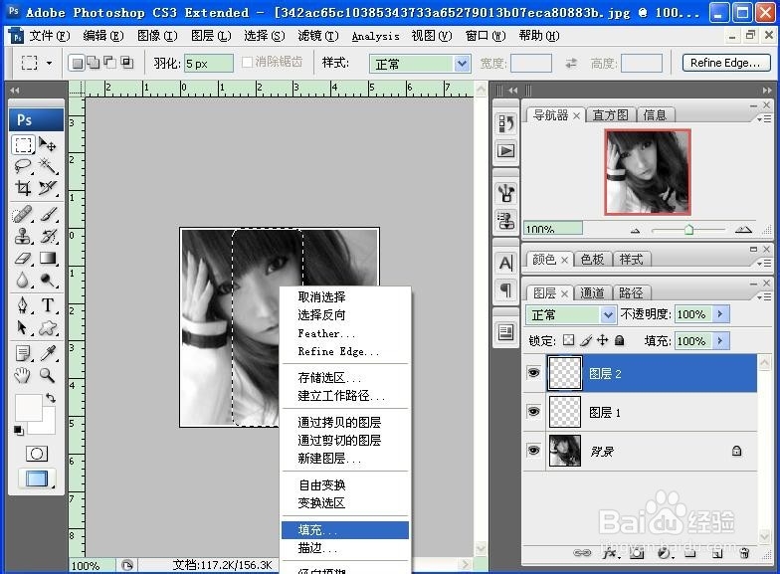This screenshot has width=780, height=574.
Task: Swap foreground and background colors
Action: click(x=50, y=398)
